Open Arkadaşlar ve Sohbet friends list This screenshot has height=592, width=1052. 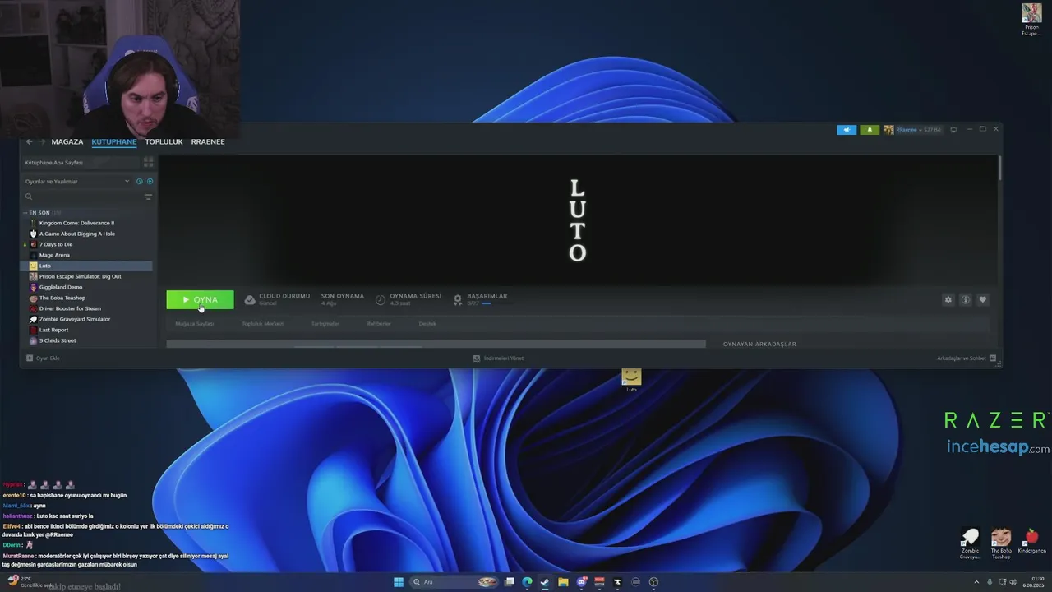tap(967, 358)
